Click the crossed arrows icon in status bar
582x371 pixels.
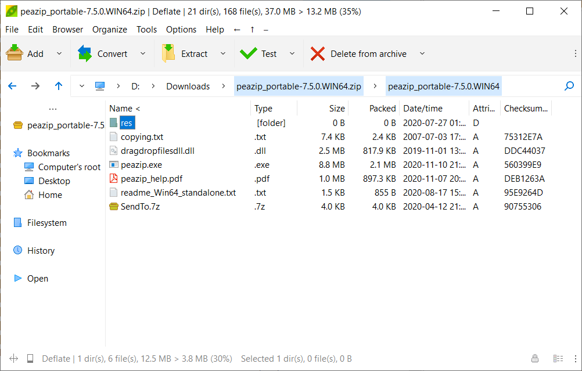[14, 358]
